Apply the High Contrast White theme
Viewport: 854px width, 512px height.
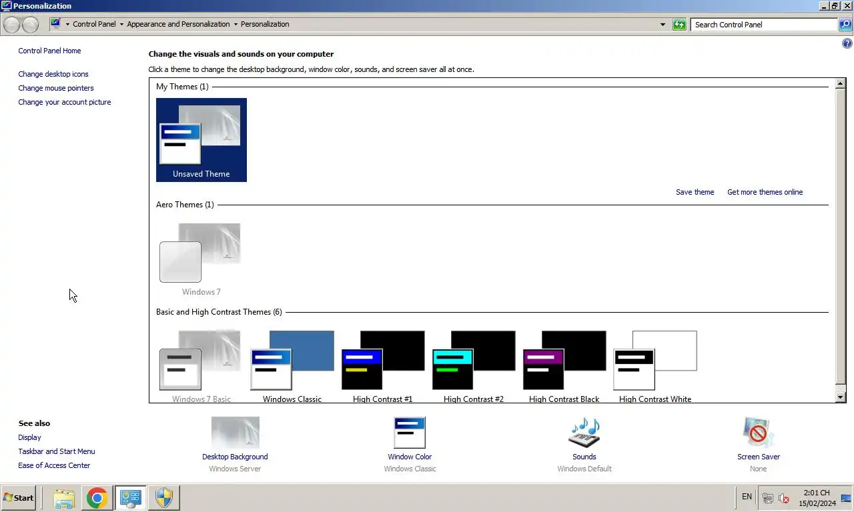click(655, 365)
